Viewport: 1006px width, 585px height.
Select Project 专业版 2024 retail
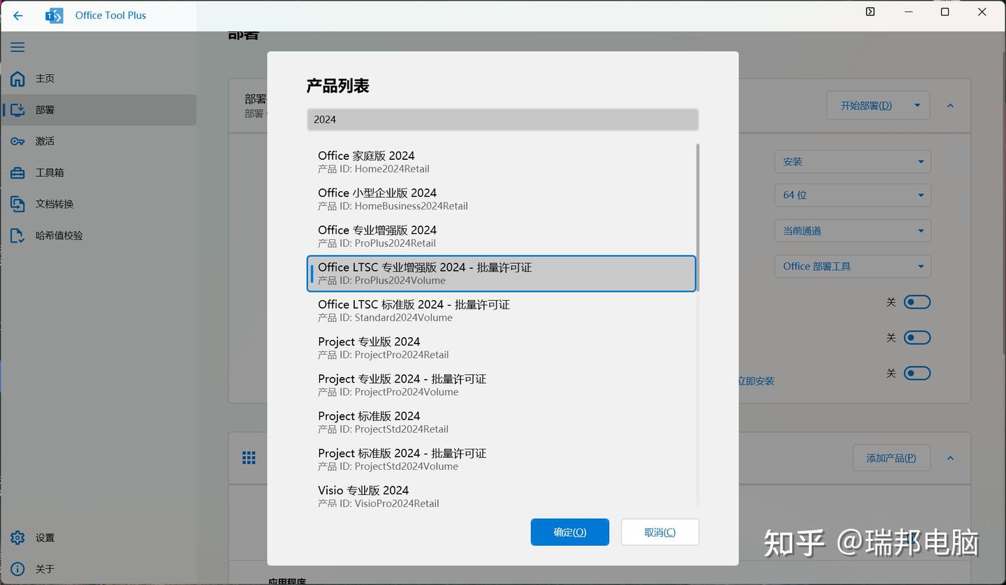click(502, 348)
